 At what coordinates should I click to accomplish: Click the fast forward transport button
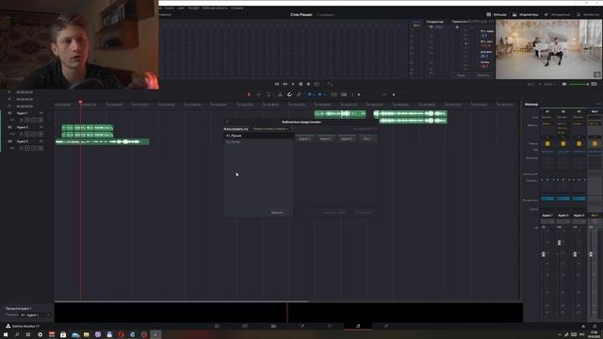(285, 84)
